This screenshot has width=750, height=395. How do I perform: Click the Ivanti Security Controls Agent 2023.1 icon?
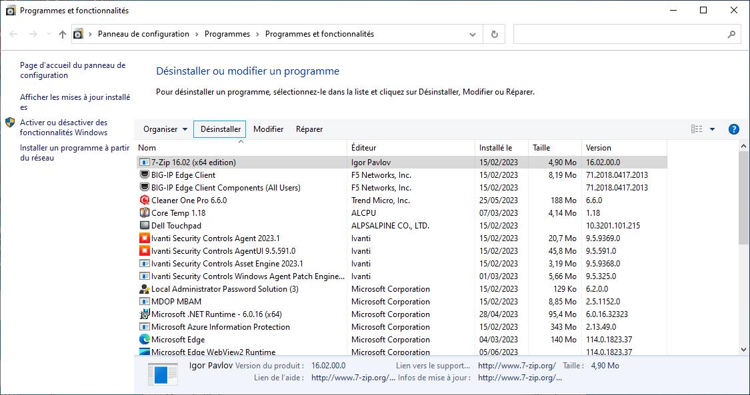145,238
